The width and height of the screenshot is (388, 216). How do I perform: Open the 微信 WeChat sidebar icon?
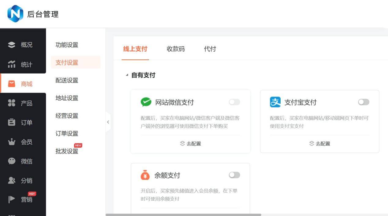(12, 161)
